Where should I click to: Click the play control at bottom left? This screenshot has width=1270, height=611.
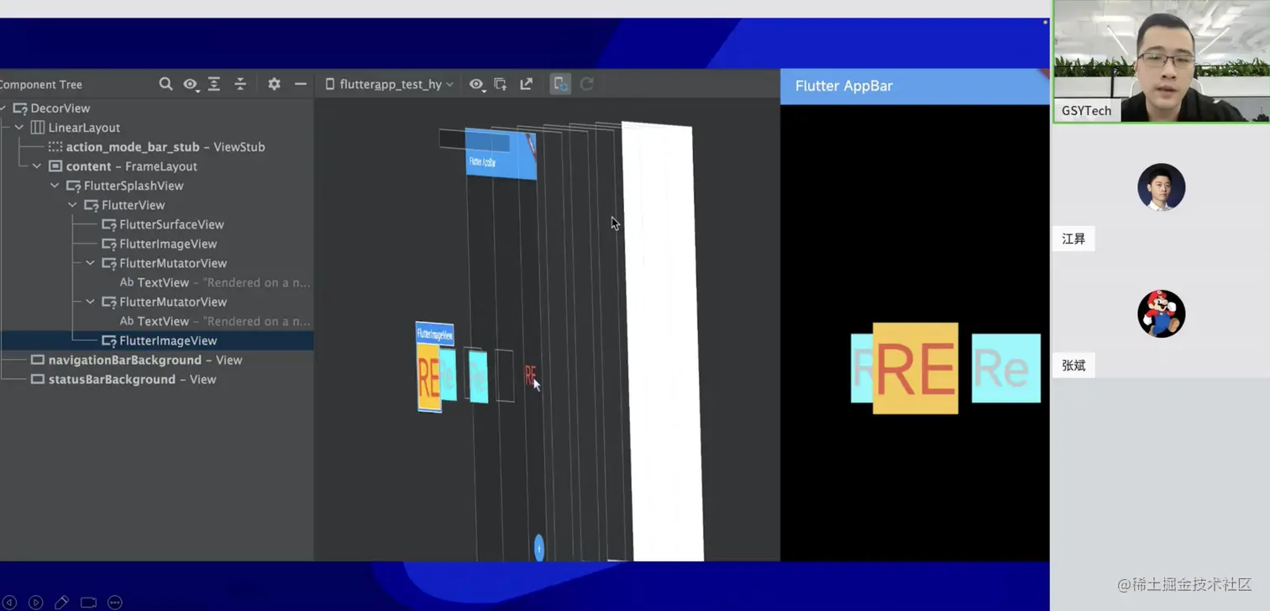coord(35,602)
